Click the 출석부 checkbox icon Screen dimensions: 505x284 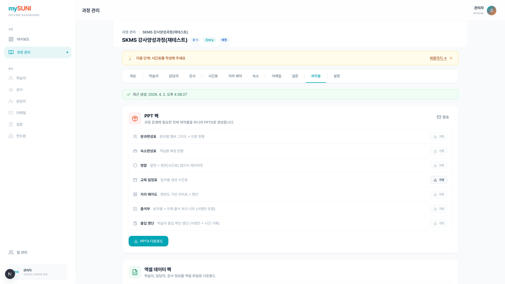pyautogui.click(x=135, y=209)
